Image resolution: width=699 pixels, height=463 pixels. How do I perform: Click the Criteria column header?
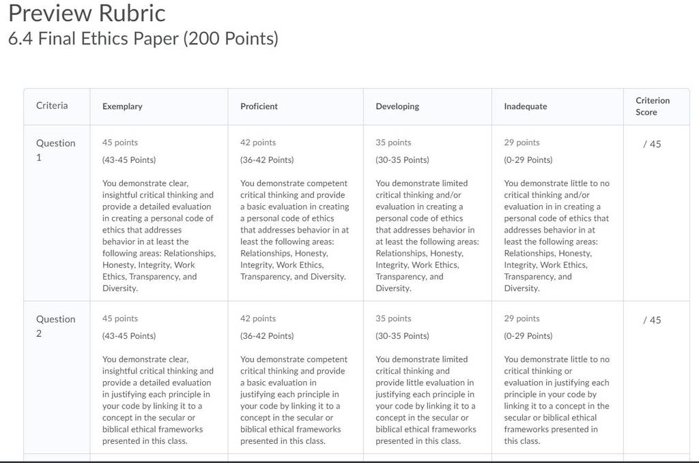coord(52,106)
